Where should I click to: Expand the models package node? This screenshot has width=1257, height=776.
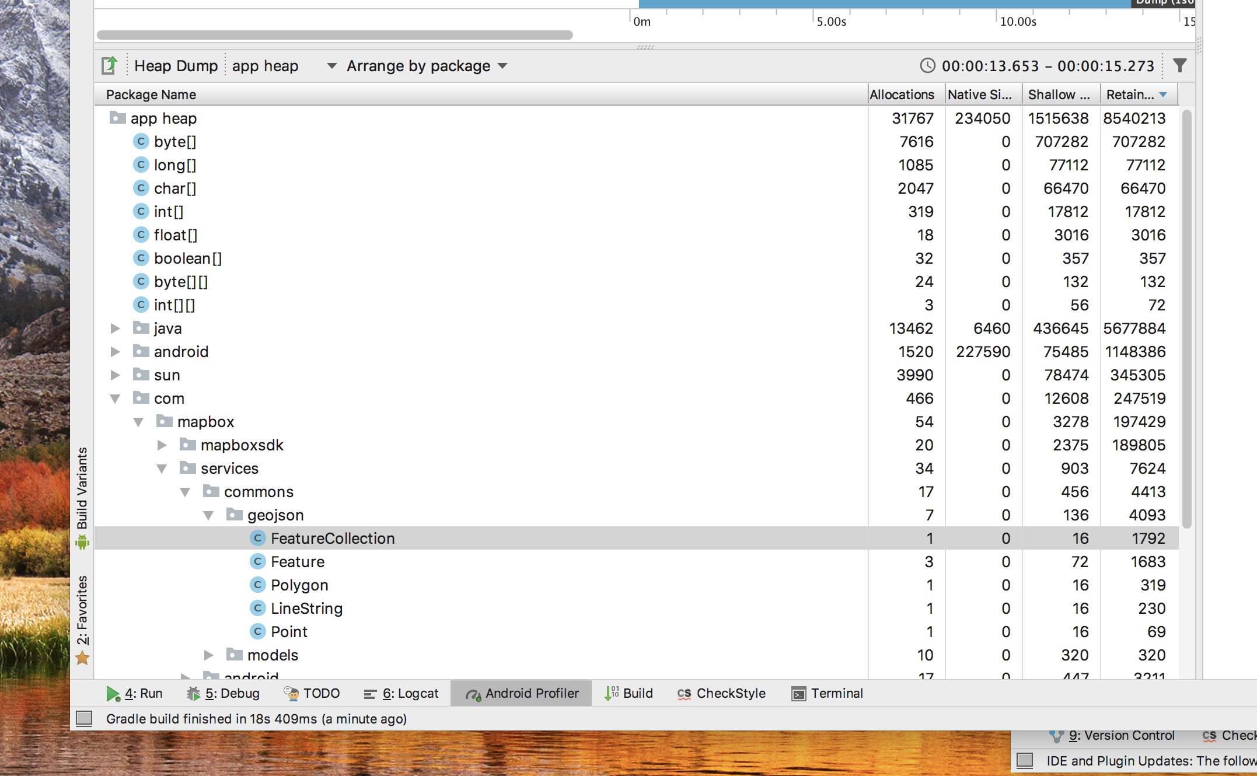click(x=208, y=655)
